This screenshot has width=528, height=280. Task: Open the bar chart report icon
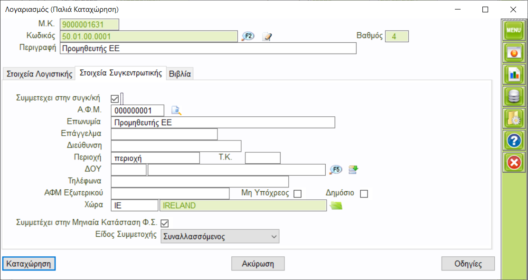click(x=514, y=74)
